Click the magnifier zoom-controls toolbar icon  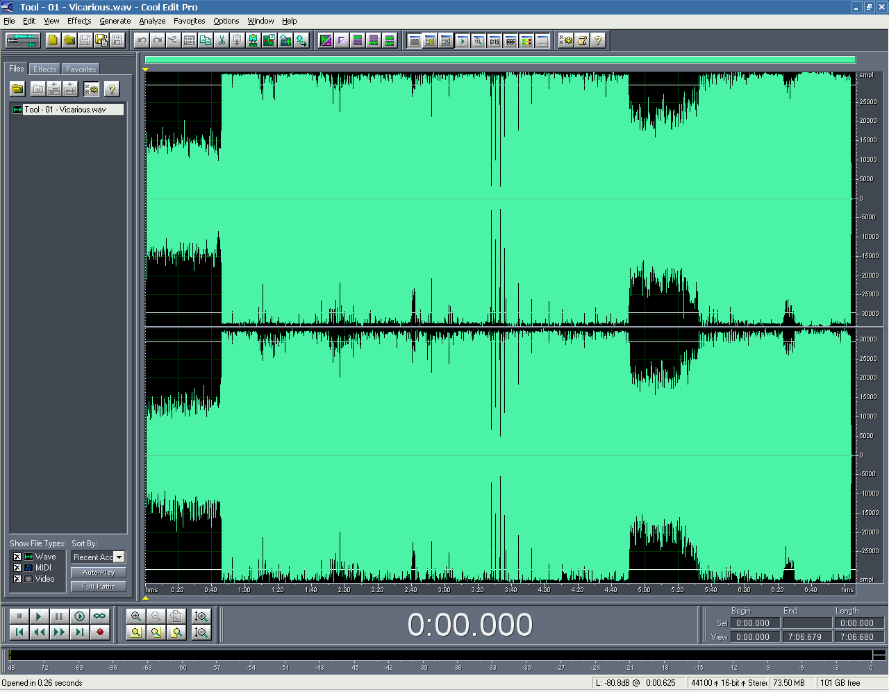pyautogui.click(x=479, y=40)
